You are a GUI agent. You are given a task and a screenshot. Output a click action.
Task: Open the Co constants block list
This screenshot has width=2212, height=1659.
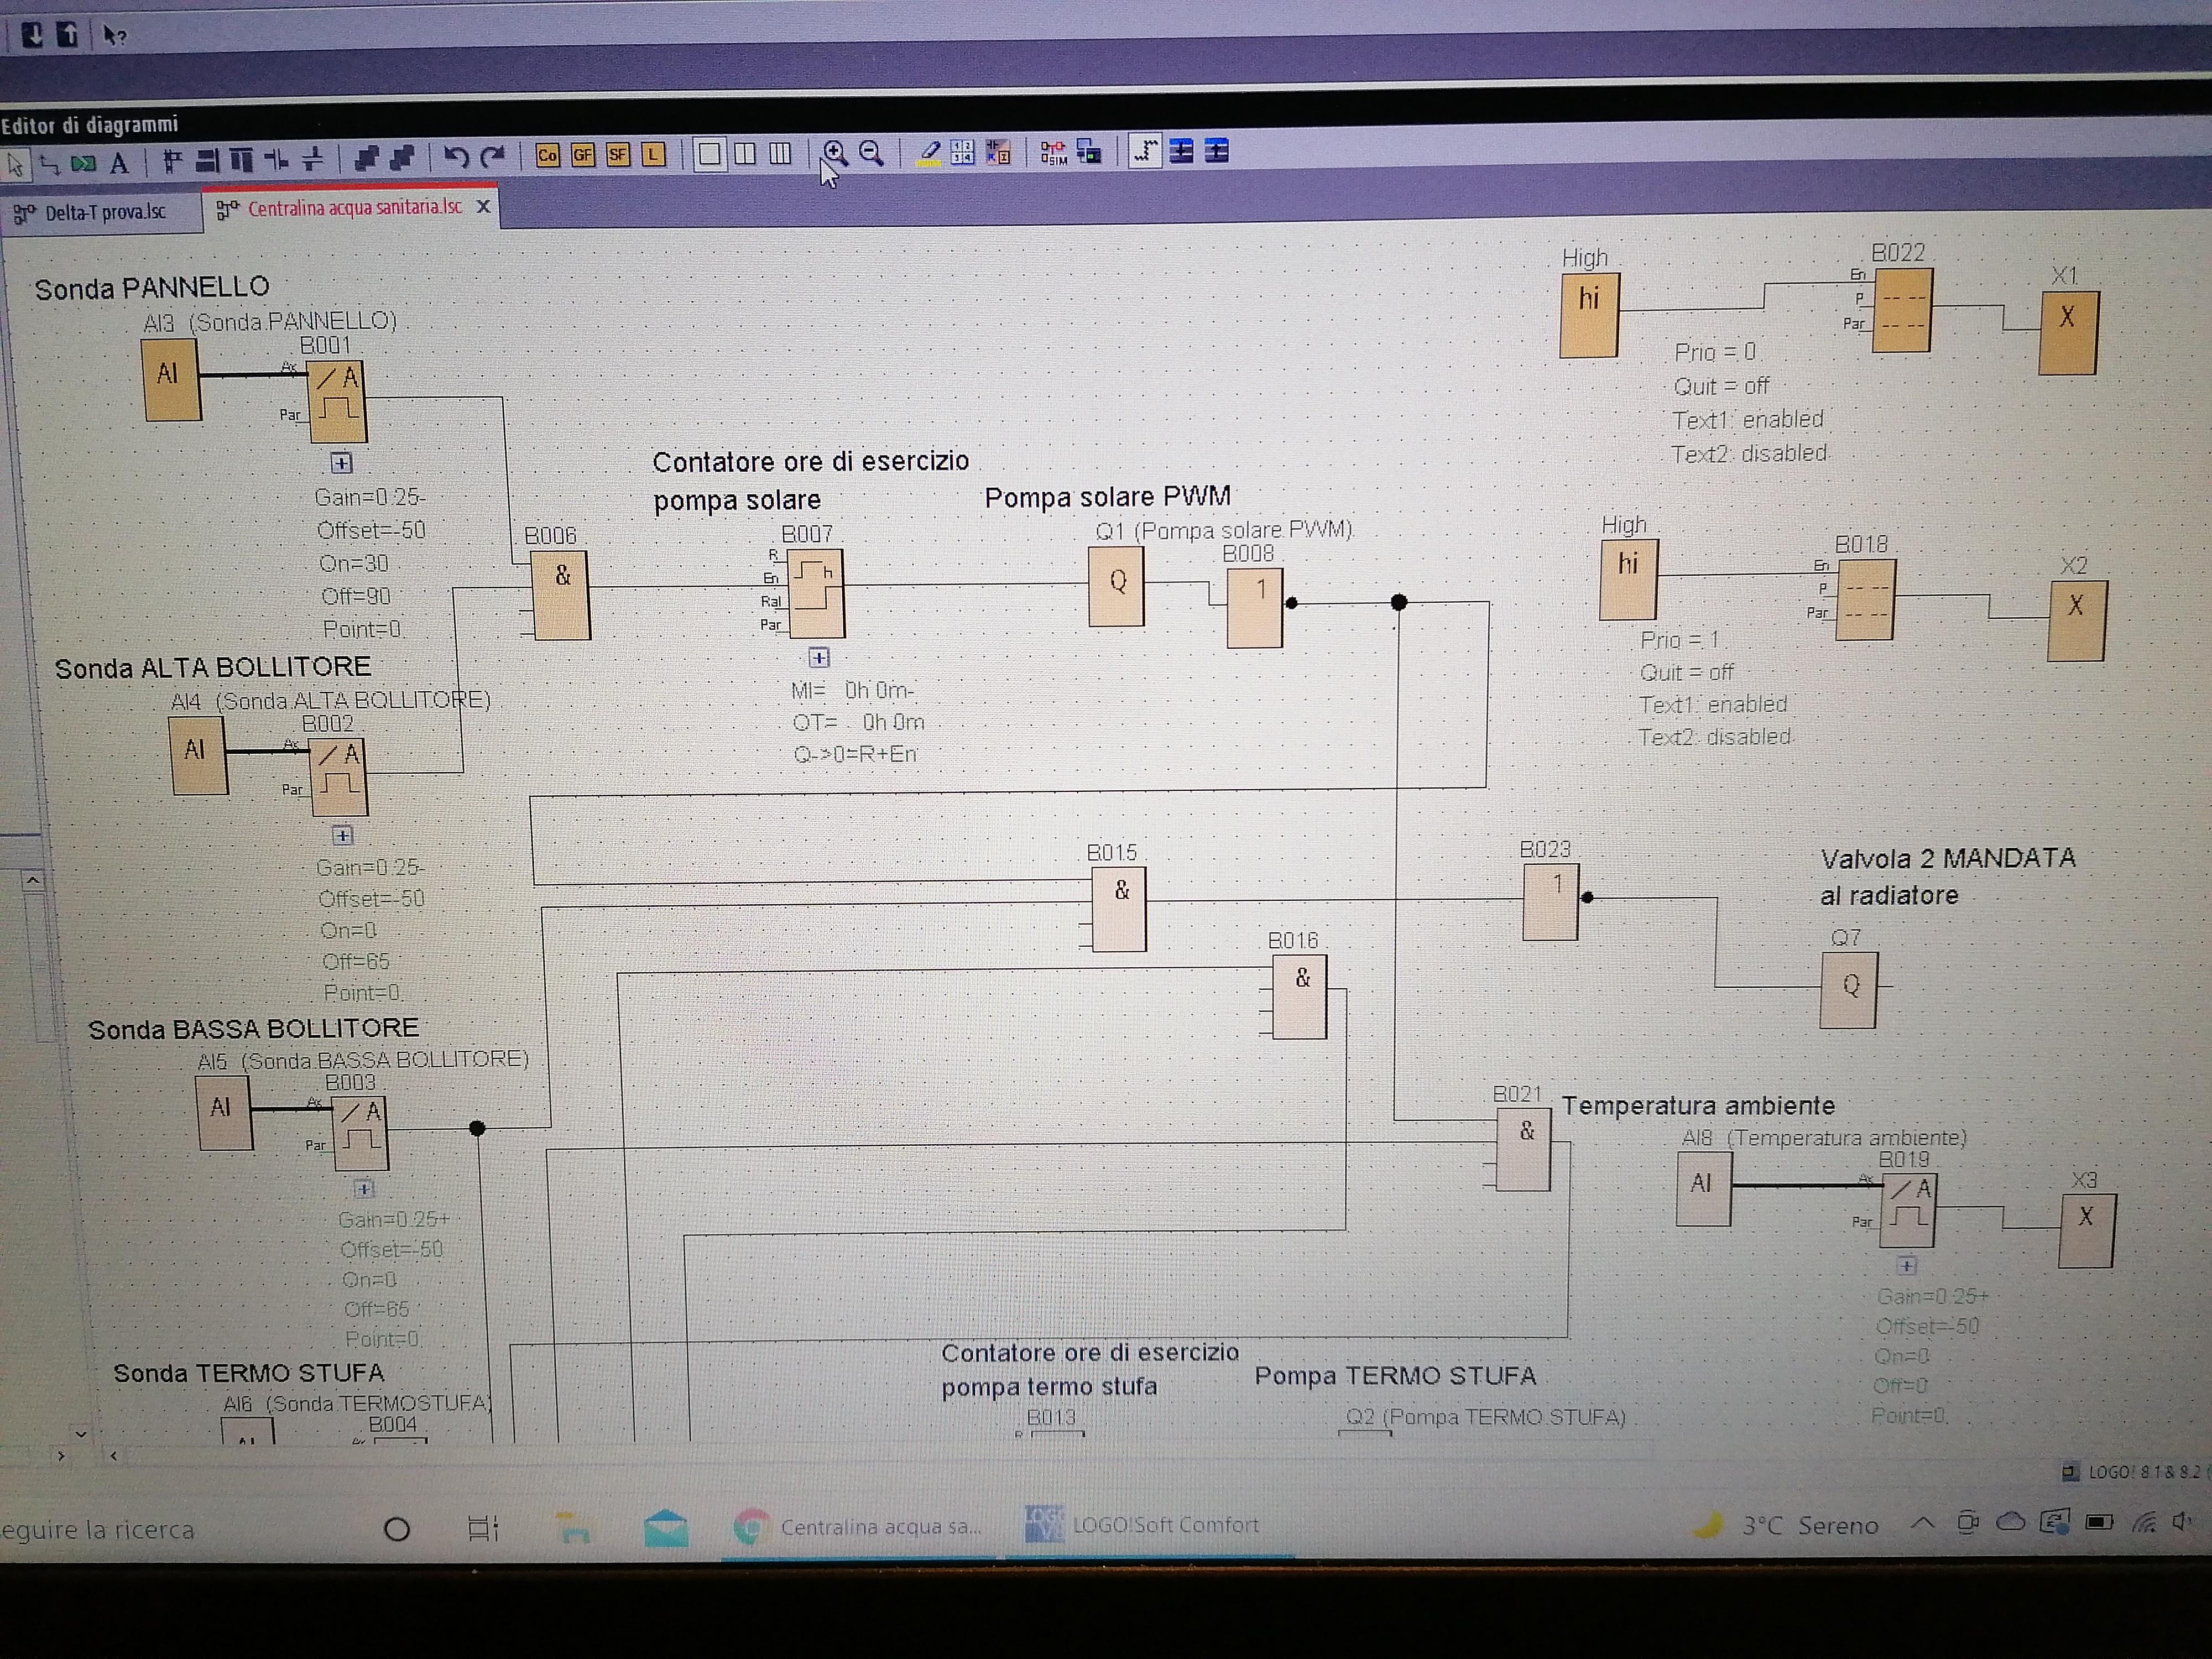(x=547, y=155)
